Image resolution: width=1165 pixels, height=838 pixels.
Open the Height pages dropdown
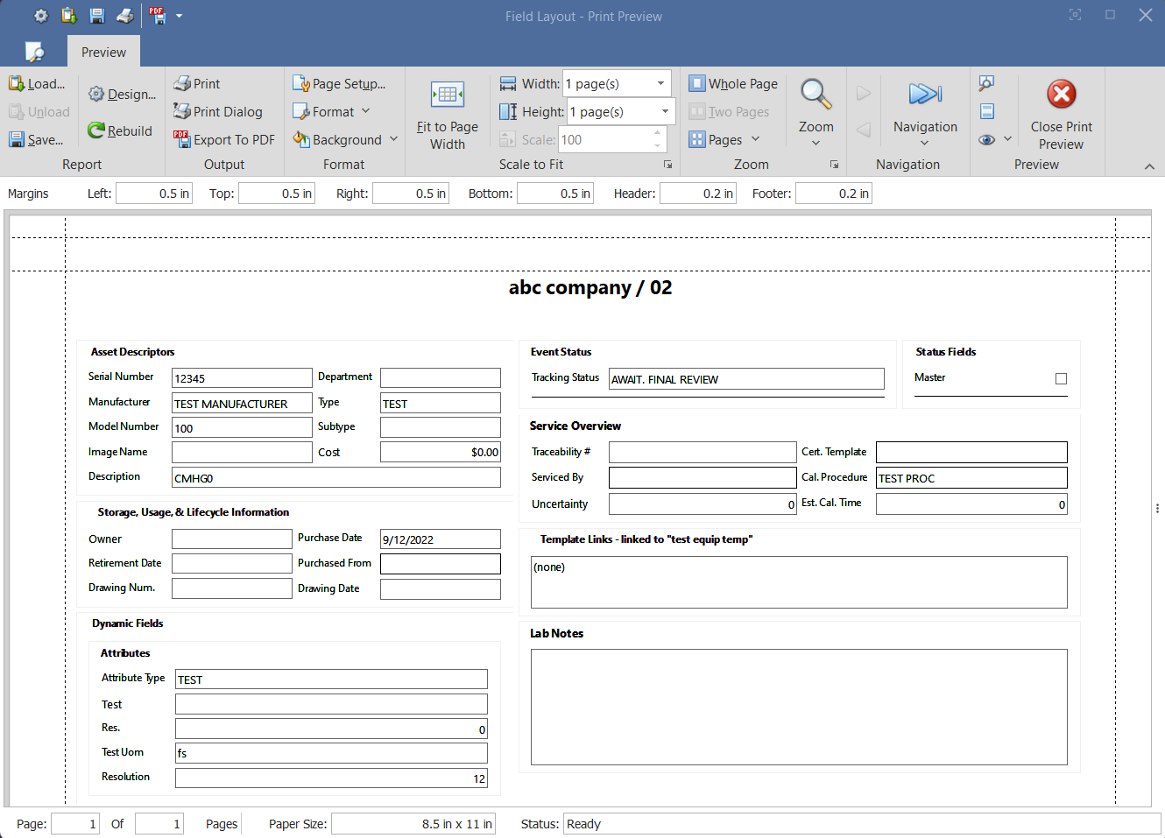coord(665,112)
